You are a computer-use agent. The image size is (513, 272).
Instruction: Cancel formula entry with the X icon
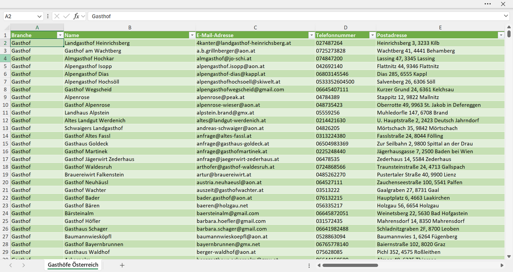pos(57,16)
